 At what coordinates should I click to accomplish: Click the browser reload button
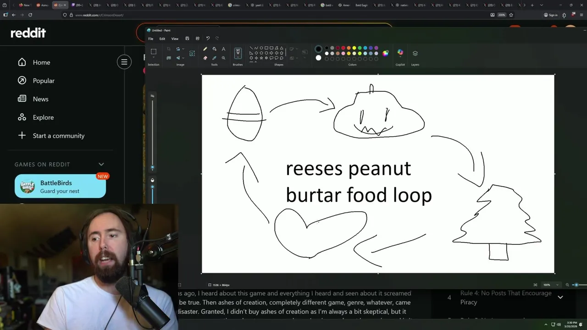pyautogui.click(x=30, y=15)
